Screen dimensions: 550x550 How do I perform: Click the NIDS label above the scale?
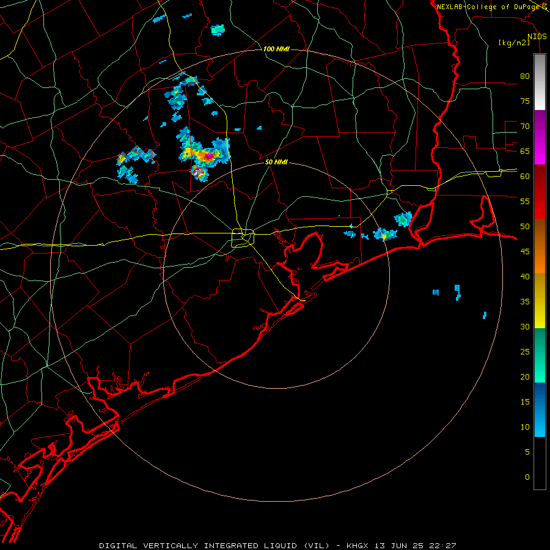(x=537, y=37)
